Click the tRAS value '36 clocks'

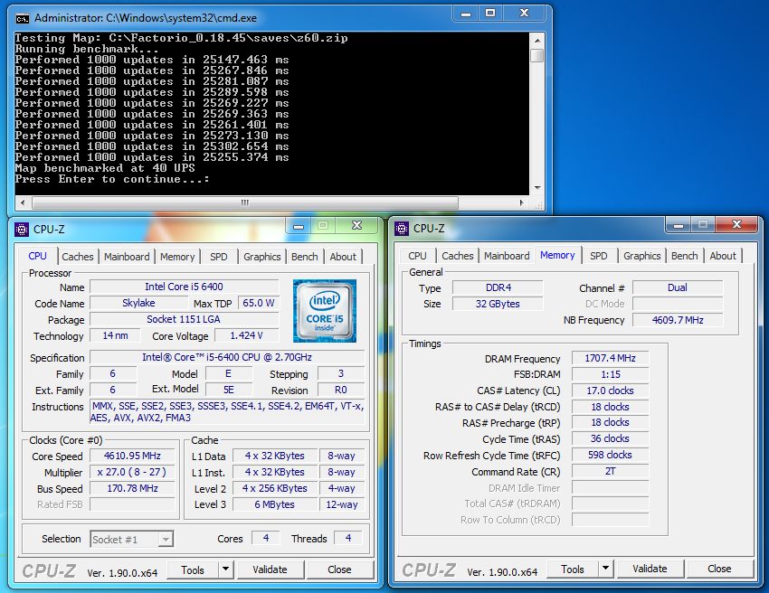pyautogui.click(x=610, y=438)
